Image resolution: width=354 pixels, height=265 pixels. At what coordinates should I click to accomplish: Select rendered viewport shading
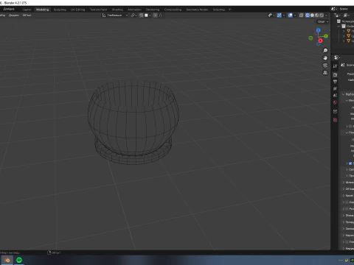[322, 15]
